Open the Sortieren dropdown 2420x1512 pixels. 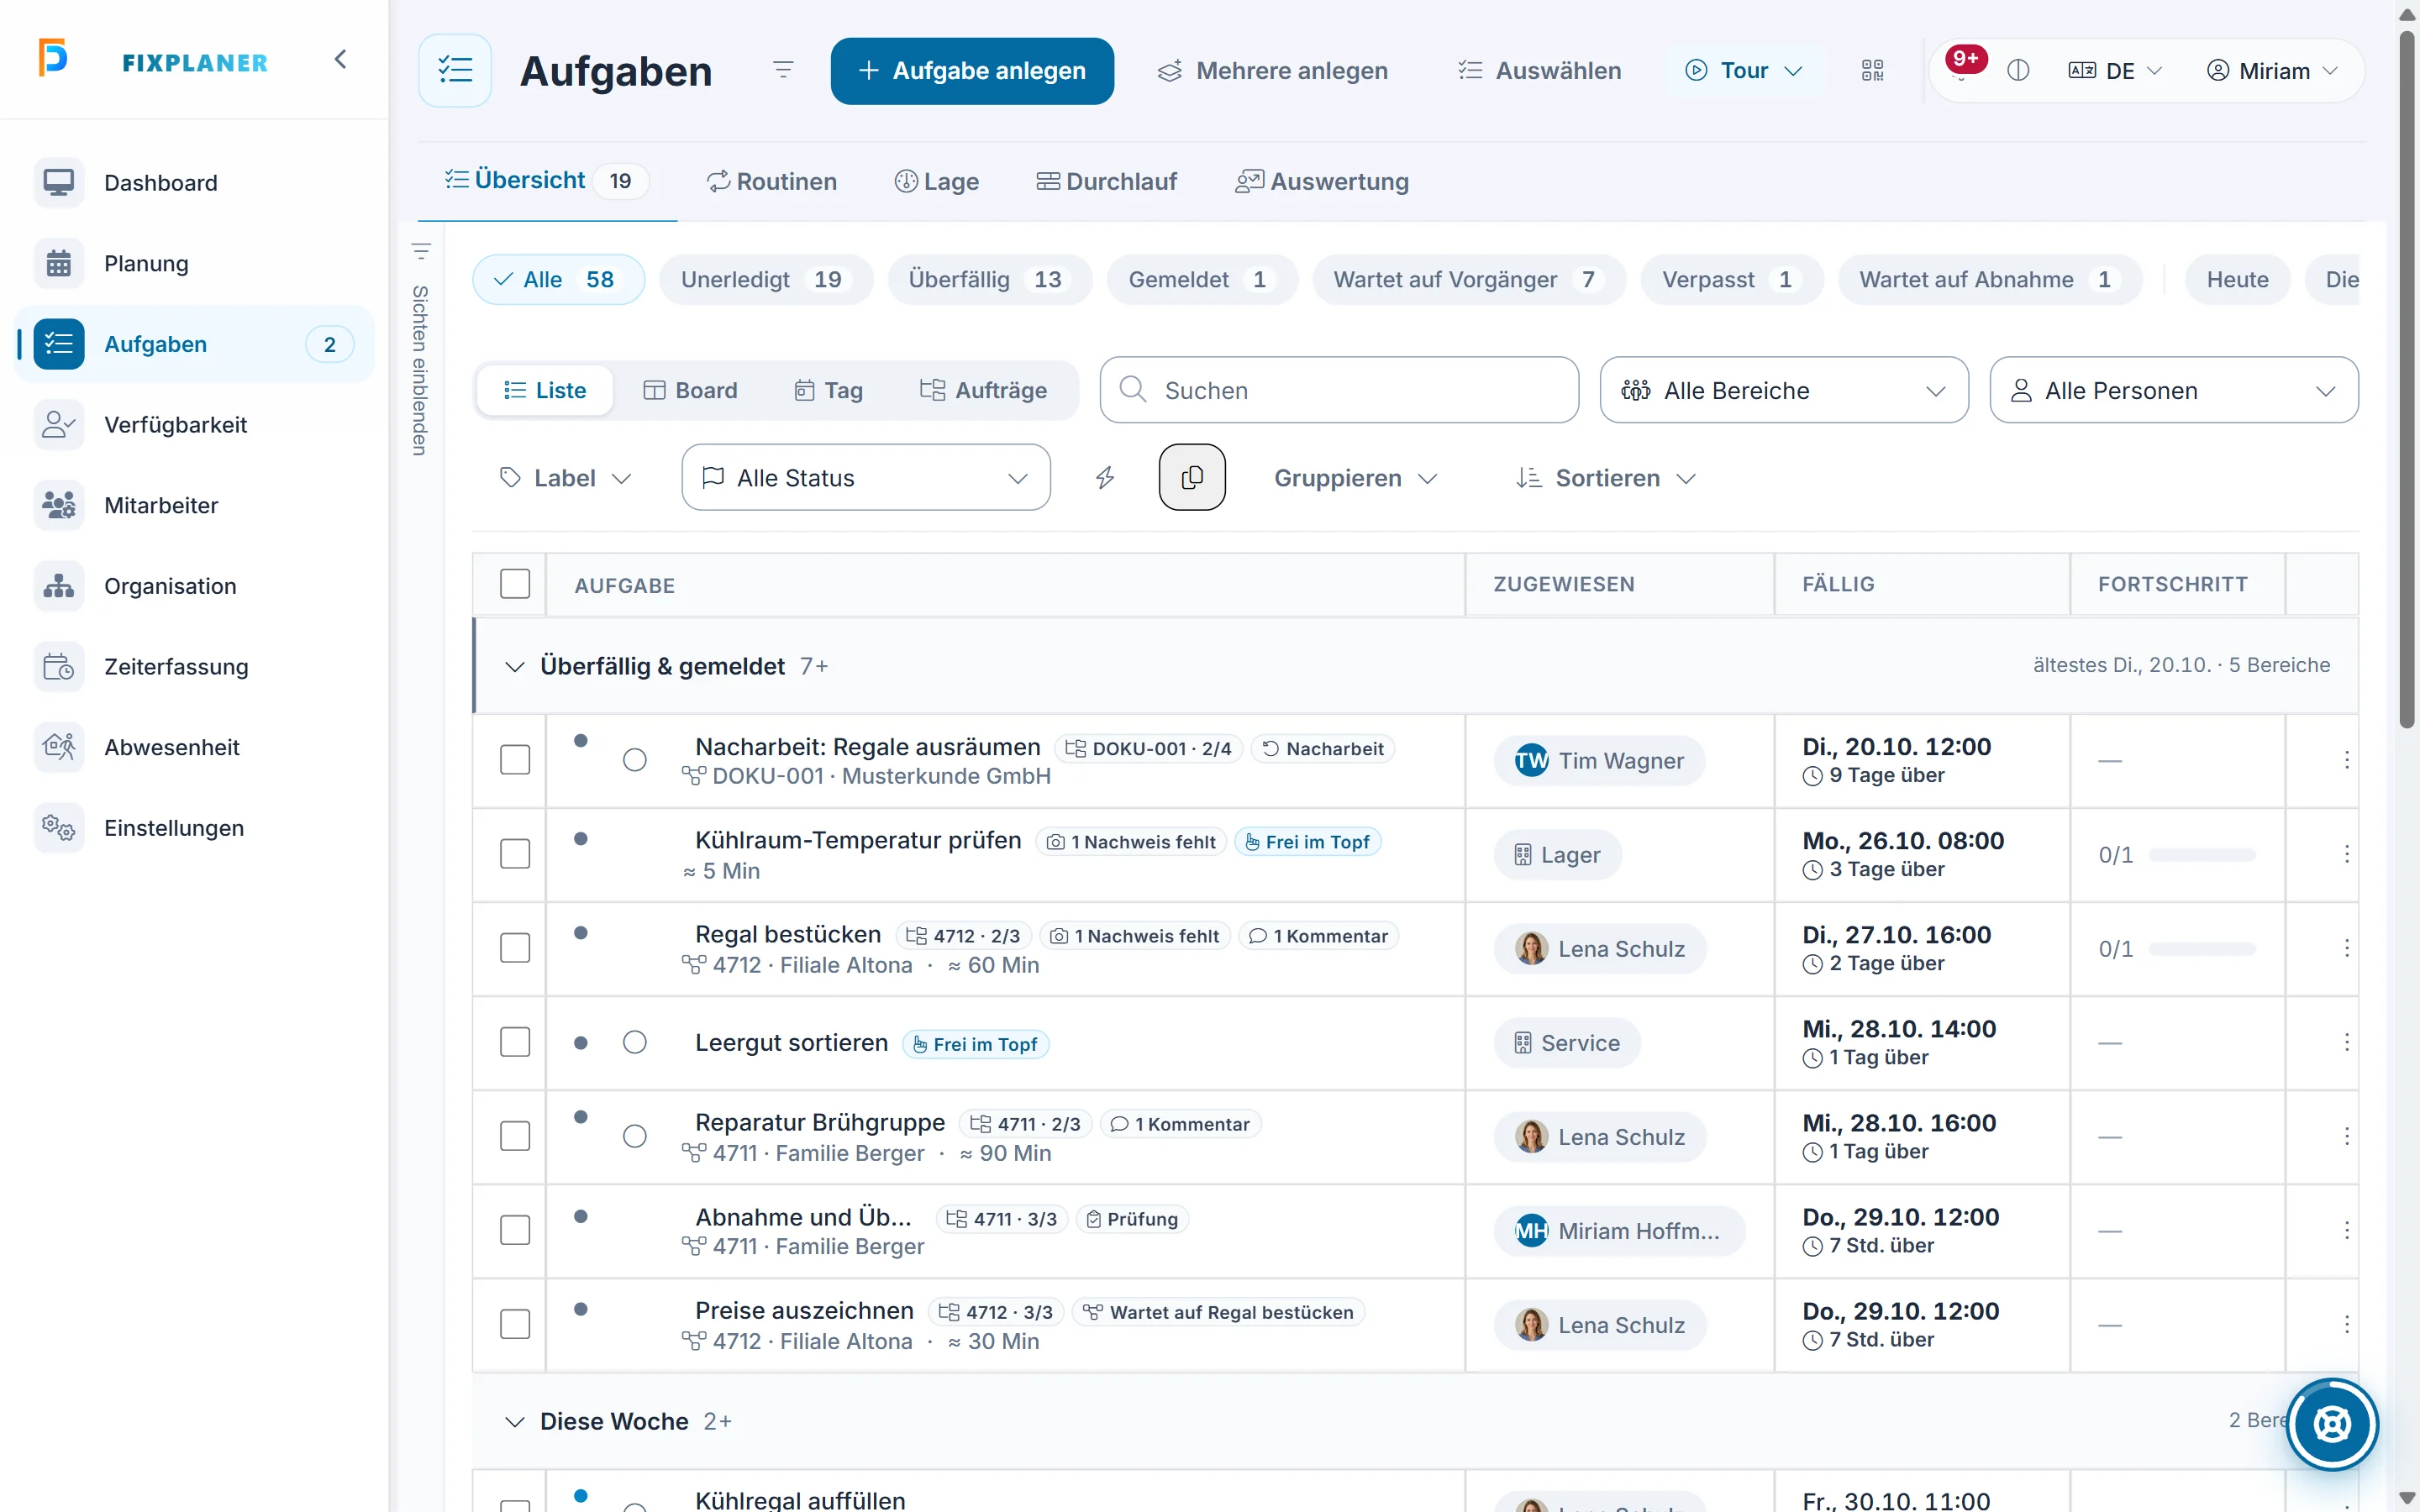point(1606,478)
